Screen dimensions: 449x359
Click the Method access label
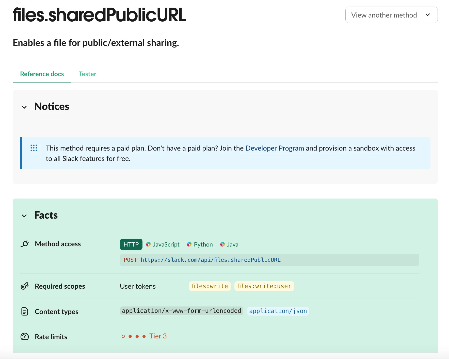58,244
